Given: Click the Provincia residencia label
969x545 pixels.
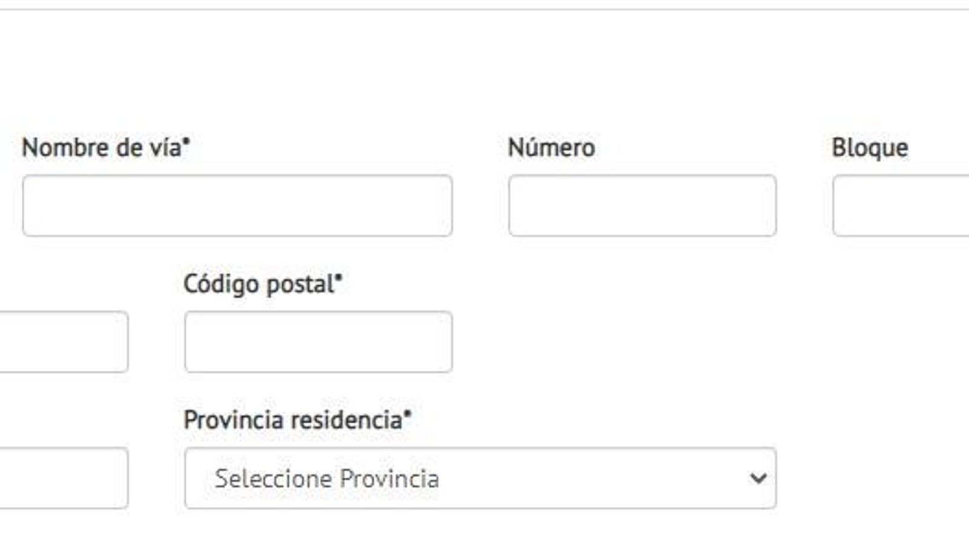Looking at the screenshot, I should (297, 419).
